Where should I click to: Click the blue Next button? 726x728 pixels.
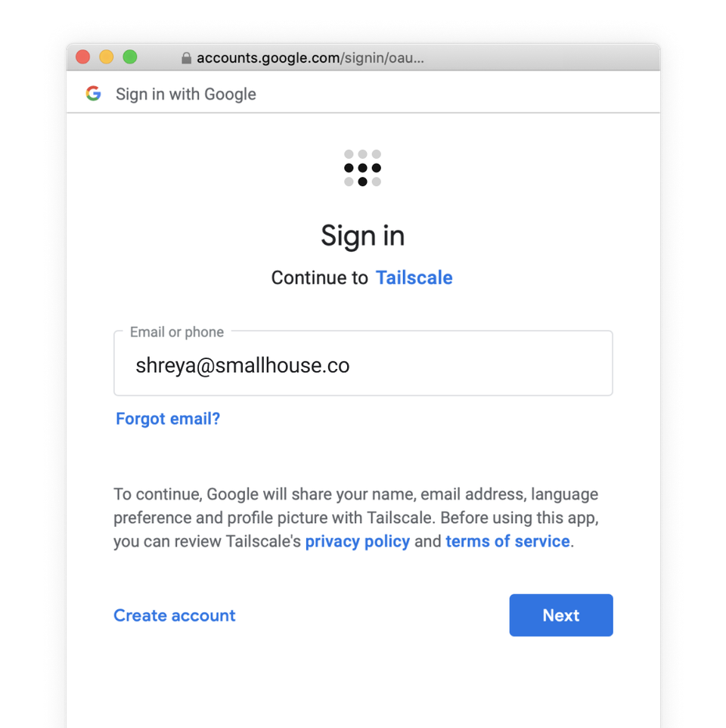click(561, 615)
